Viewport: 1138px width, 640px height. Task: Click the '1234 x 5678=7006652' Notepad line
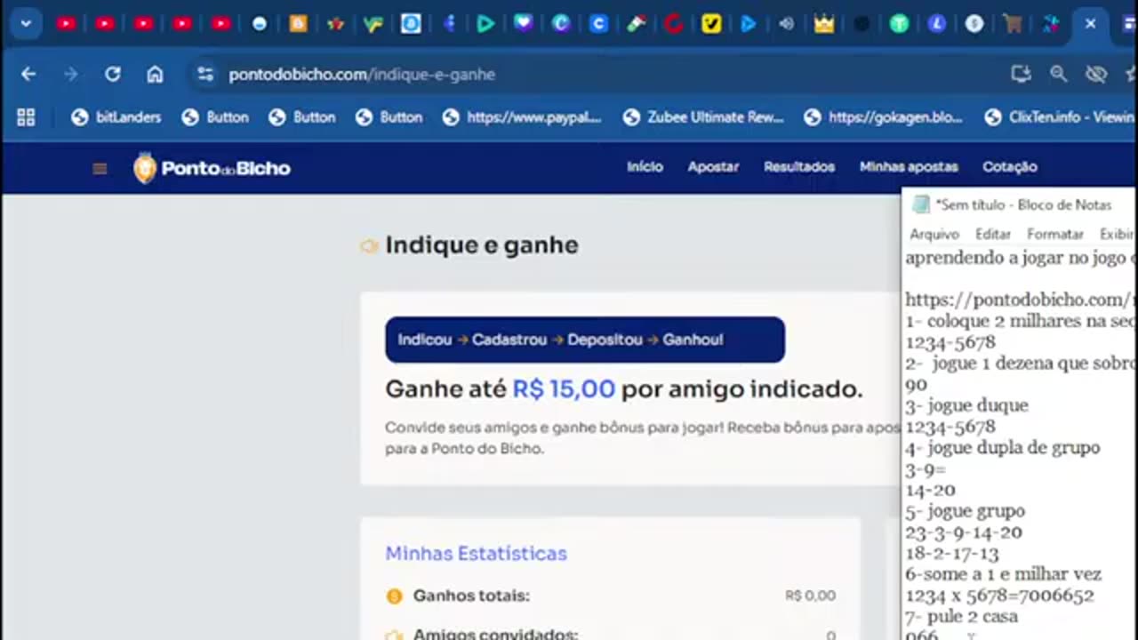click(999, 596)
